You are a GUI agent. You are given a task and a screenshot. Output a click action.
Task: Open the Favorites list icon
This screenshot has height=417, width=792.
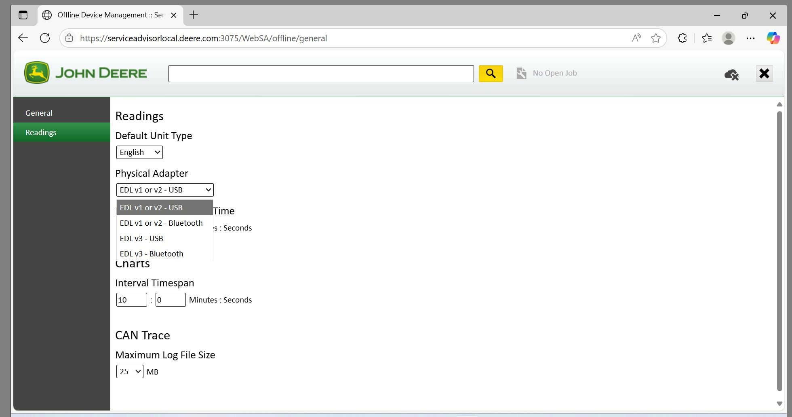coord(707,38)
